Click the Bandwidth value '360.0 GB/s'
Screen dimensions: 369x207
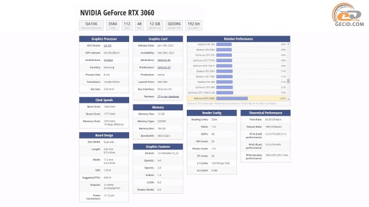point(164,136)
